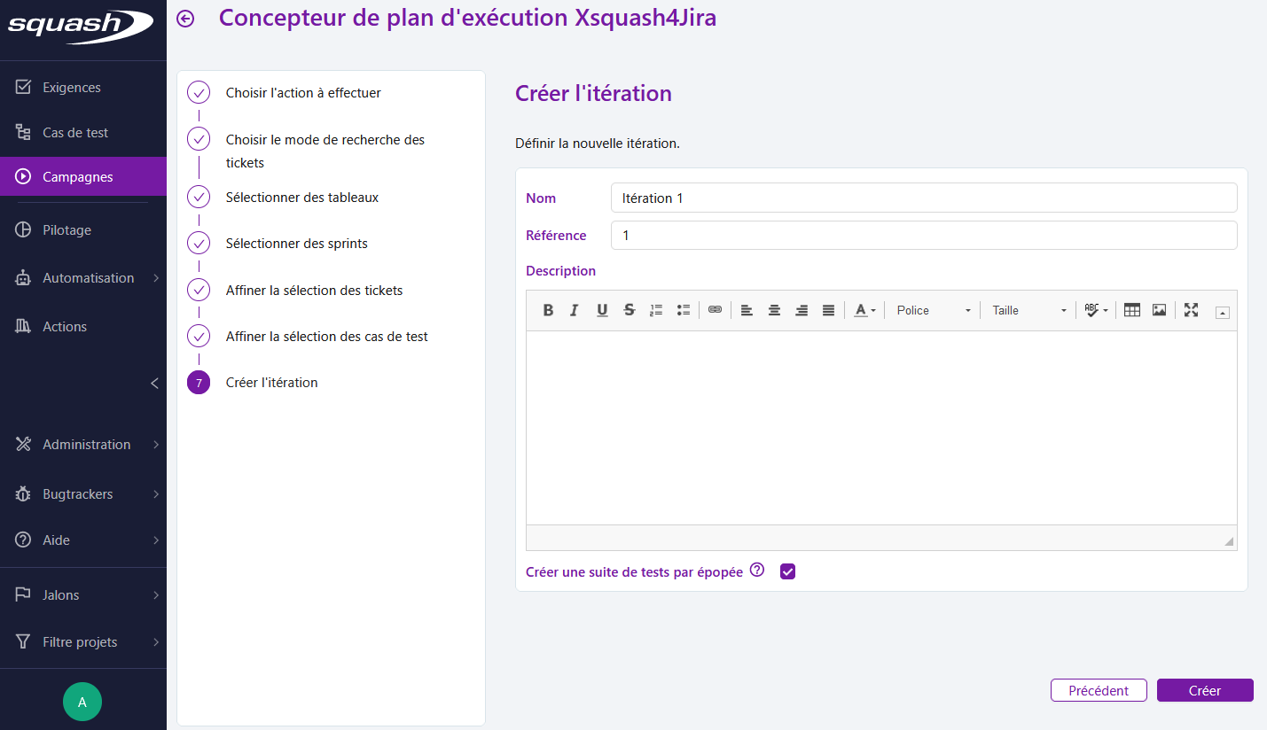Open the Taille font size dropdown
The height and width of the screenshot is (730, 1267).
click(x=1028, y=310)
